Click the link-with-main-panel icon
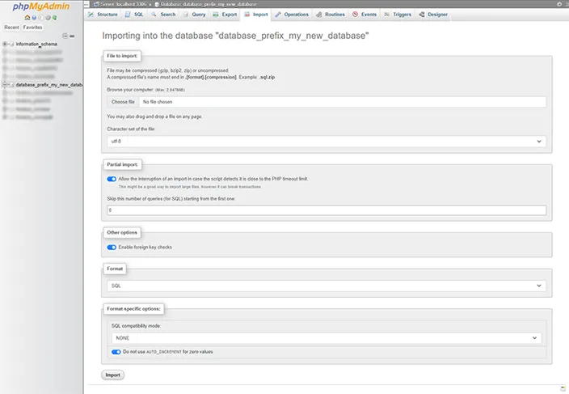569x394 pixels. click(x=72, y=36)
